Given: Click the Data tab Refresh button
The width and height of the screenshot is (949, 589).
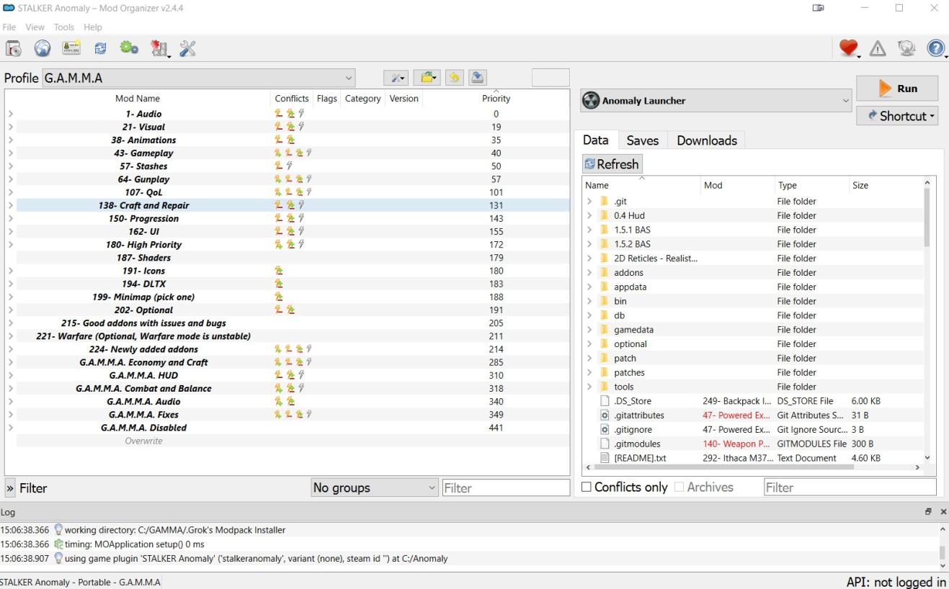Looking at the screenshot, I should (612, 164).
